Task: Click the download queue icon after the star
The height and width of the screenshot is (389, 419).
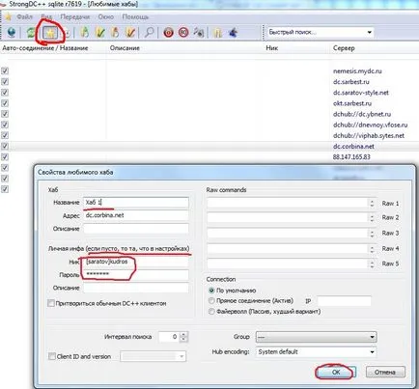Action: point(67,33)
